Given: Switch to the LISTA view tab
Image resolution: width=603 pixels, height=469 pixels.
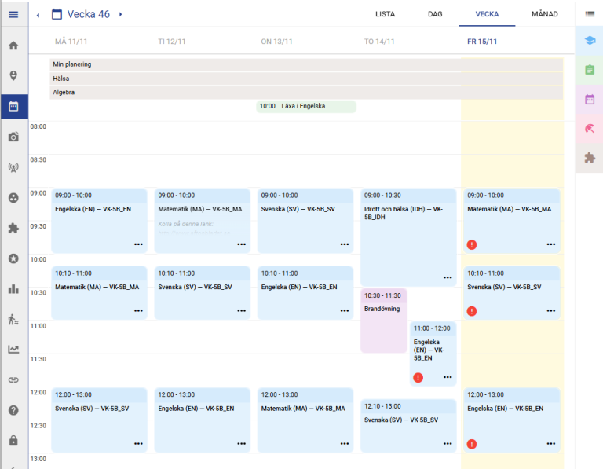Looking at the screenshot, I should click(385, 14).
